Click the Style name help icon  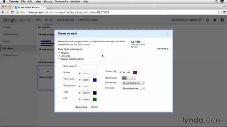click(x=76, y=66)
